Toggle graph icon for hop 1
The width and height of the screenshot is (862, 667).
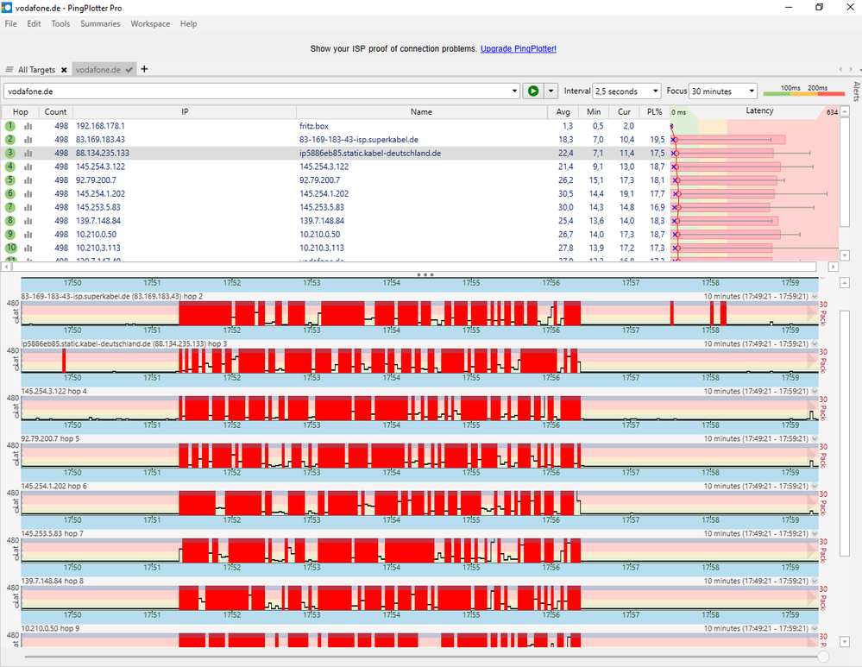tap(28, 126)
